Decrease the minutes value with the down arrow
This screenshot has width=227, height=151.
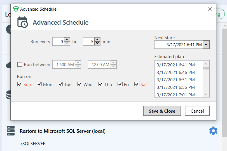pos(97,43)
